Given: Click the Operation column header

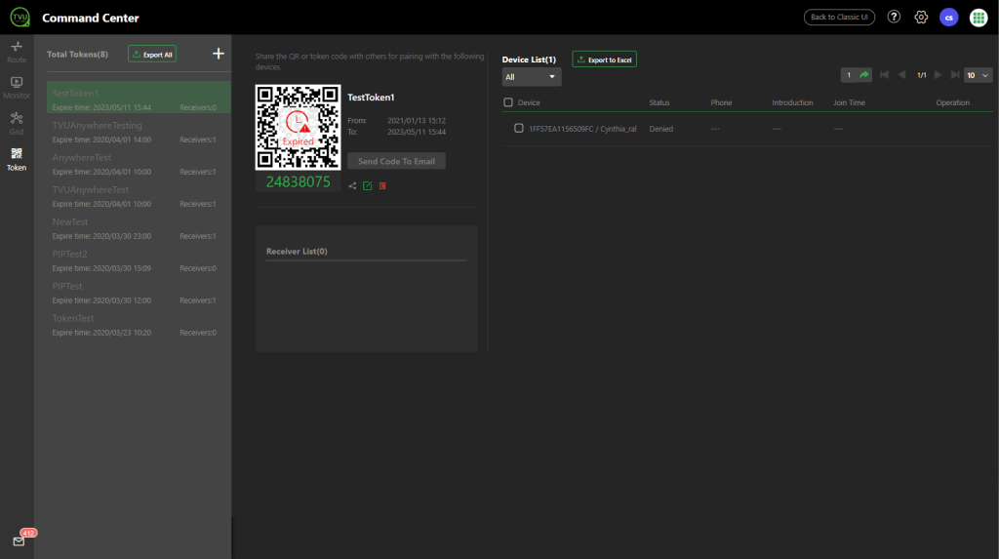Looking at the screenshot, I should pyautogui.click(x=952, y=102).
